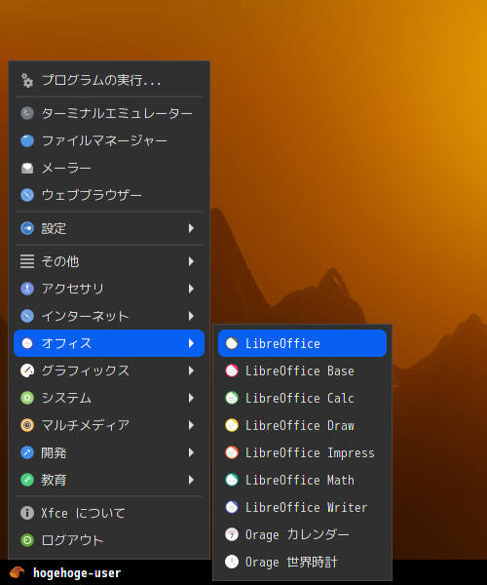The height and width of the screenshot is (585, 487).
Task: Open LibreOffice Math entry
Action: 303,480
